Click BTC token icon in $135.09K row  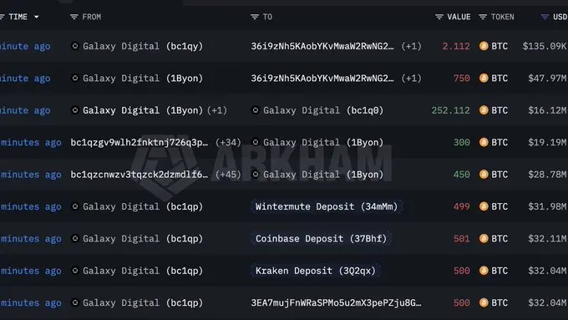click(484, 46)
